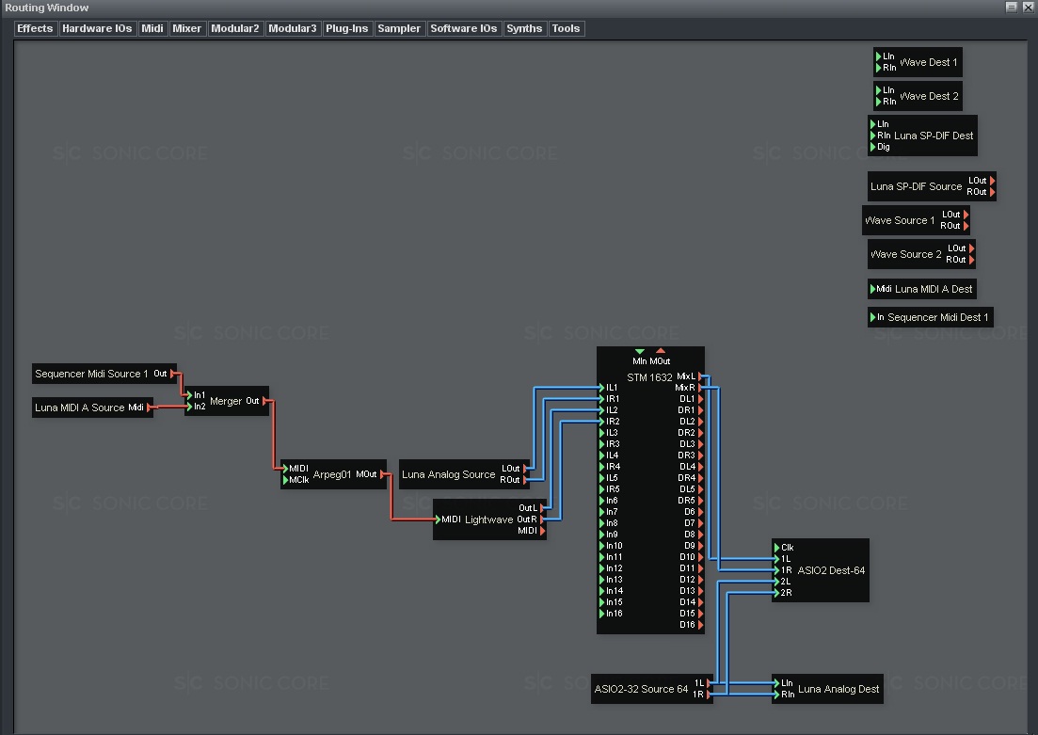This screenshot has width=1038, height=735.
Task: Select the Lightwave module label
Action: (488, 519)
